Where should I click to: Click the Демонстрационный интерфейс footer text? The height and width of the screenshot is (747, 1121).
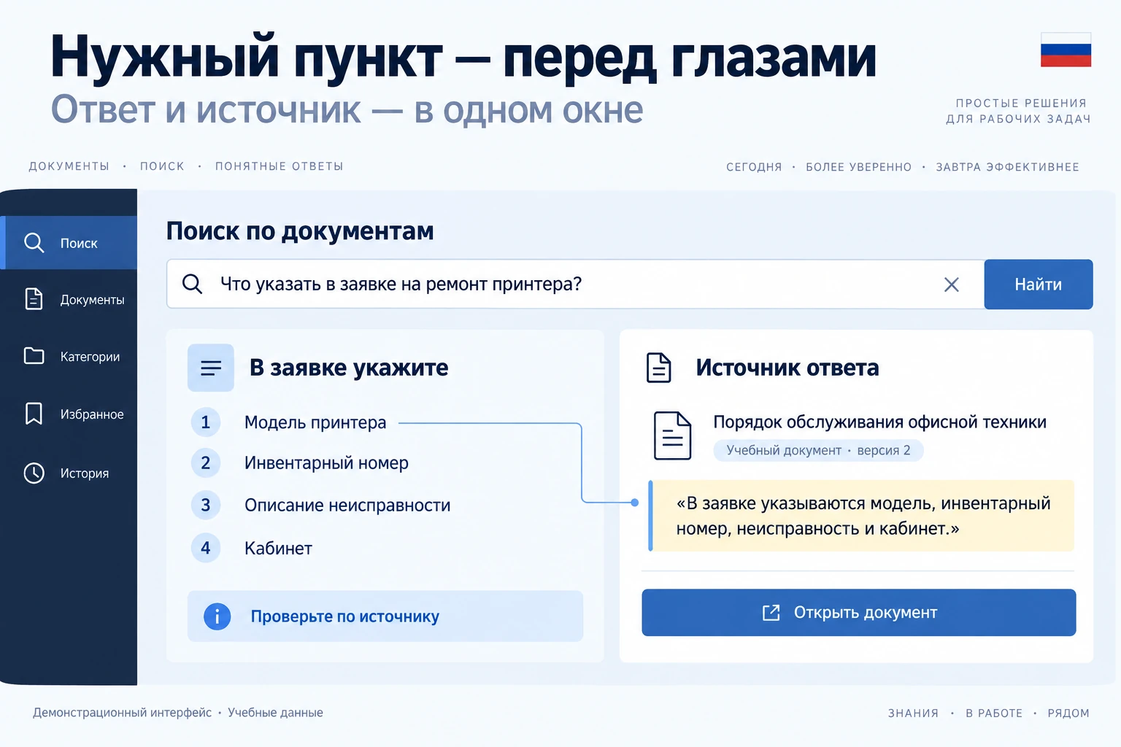tap(122, 713)
